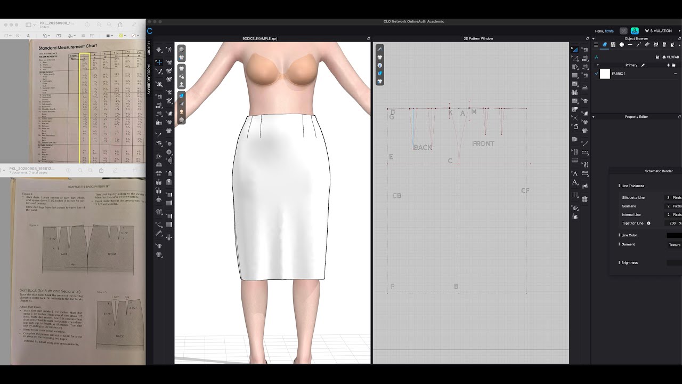This screenshot has height=384, width=682.
Task: Click Share in the lower Preview window
Action: [x=101, y=170]
